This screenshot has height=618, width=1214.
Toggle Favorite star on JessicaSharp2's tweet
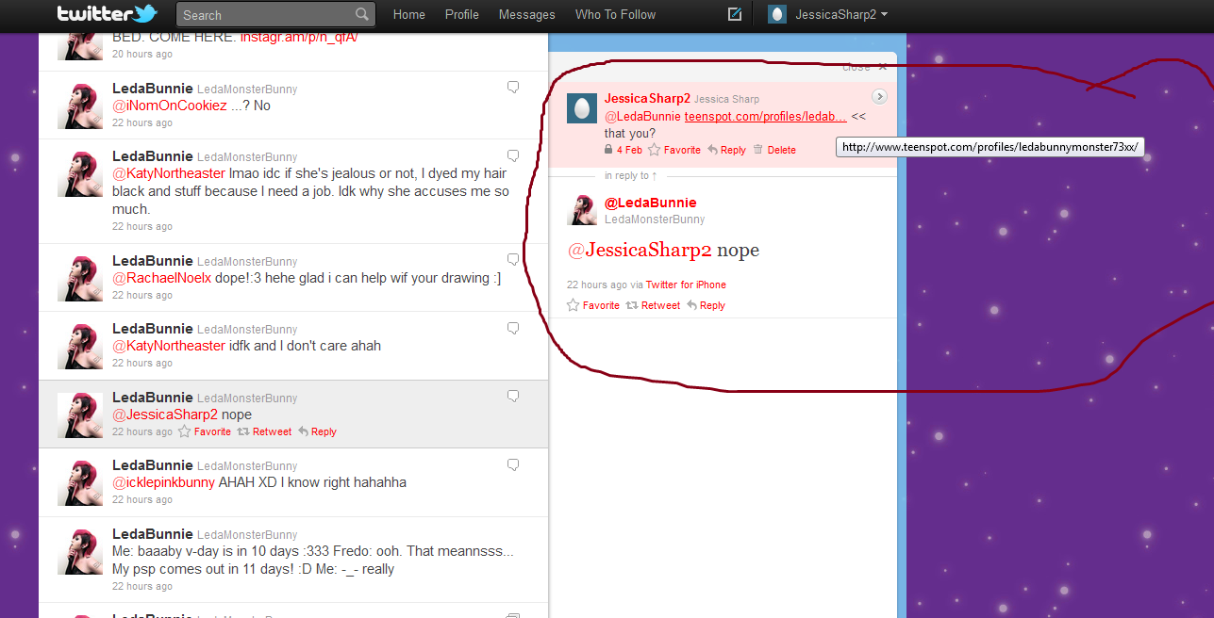654,150
